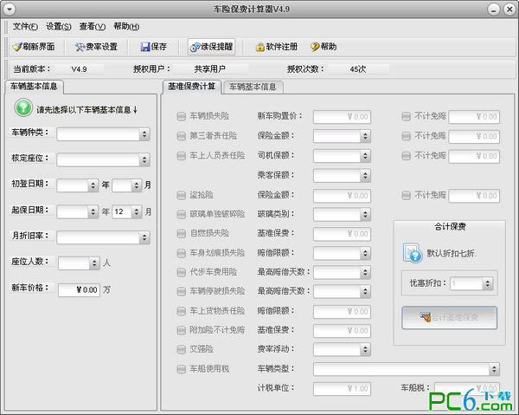Open the 初登日期 year dropdown

78,185
